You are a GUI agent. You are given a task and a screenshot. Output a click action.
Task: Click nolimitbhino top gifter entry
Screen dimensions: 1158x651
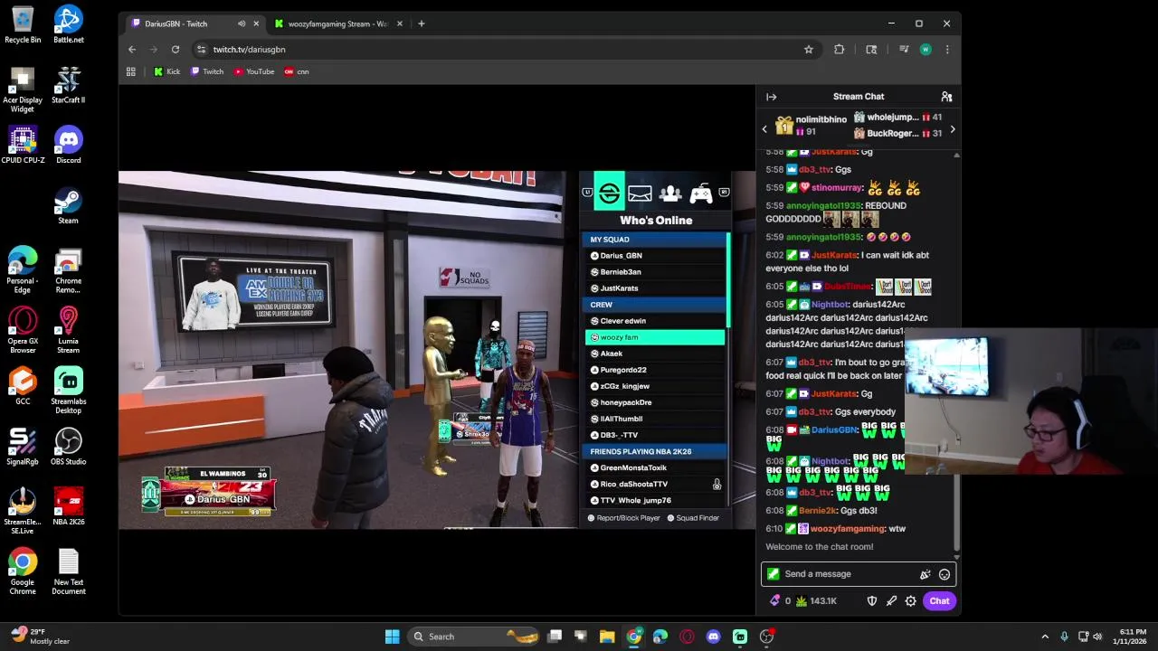(812, 126)
